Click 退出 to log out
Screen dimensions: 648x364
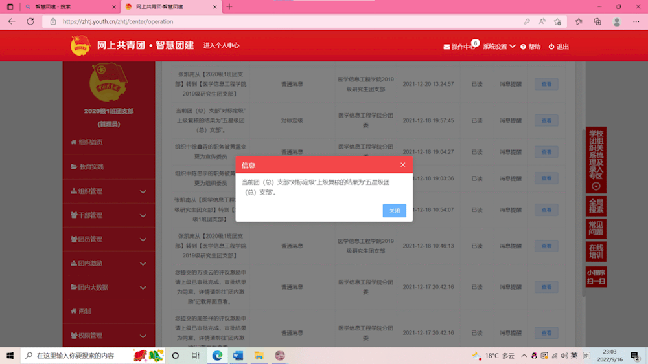click(559, 47)
